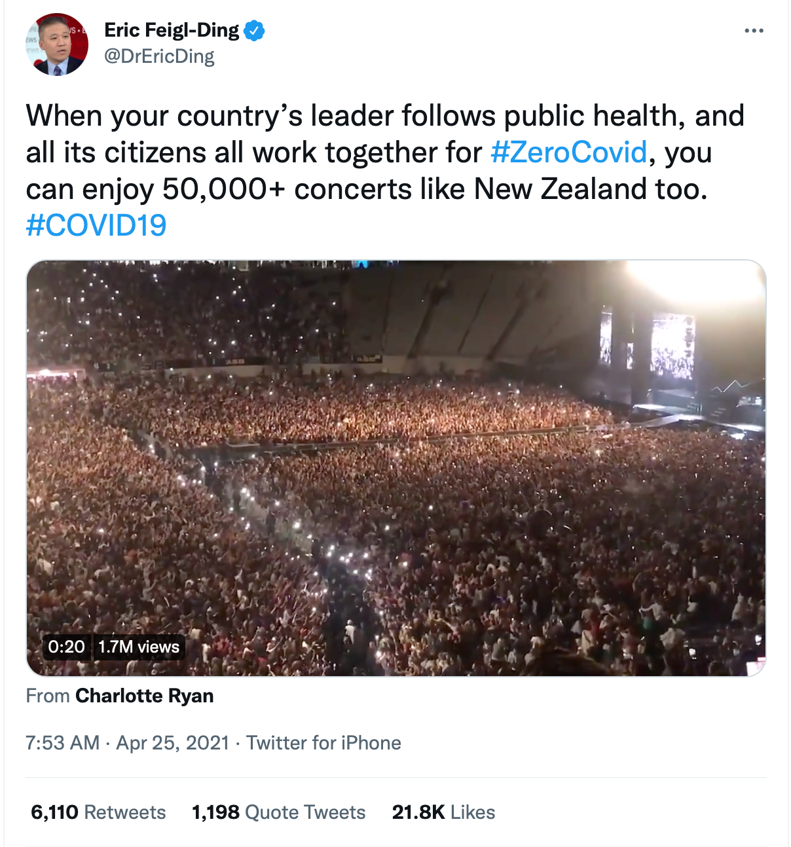
Task: Open Eric Feigl-Ding's profile picture
Action: pyautogui.click(x=57, y=45)
